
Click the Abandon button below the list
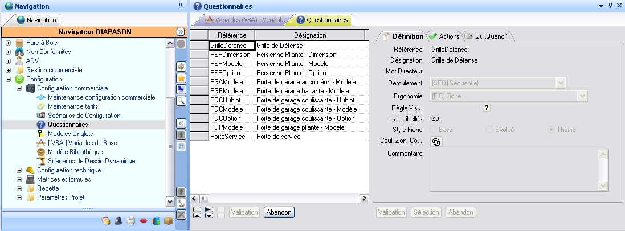coord(279,212)
